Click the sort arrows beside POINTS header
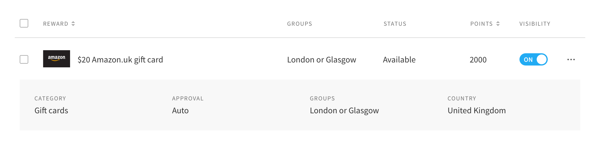The image size is (600, 150). [498, 24]
